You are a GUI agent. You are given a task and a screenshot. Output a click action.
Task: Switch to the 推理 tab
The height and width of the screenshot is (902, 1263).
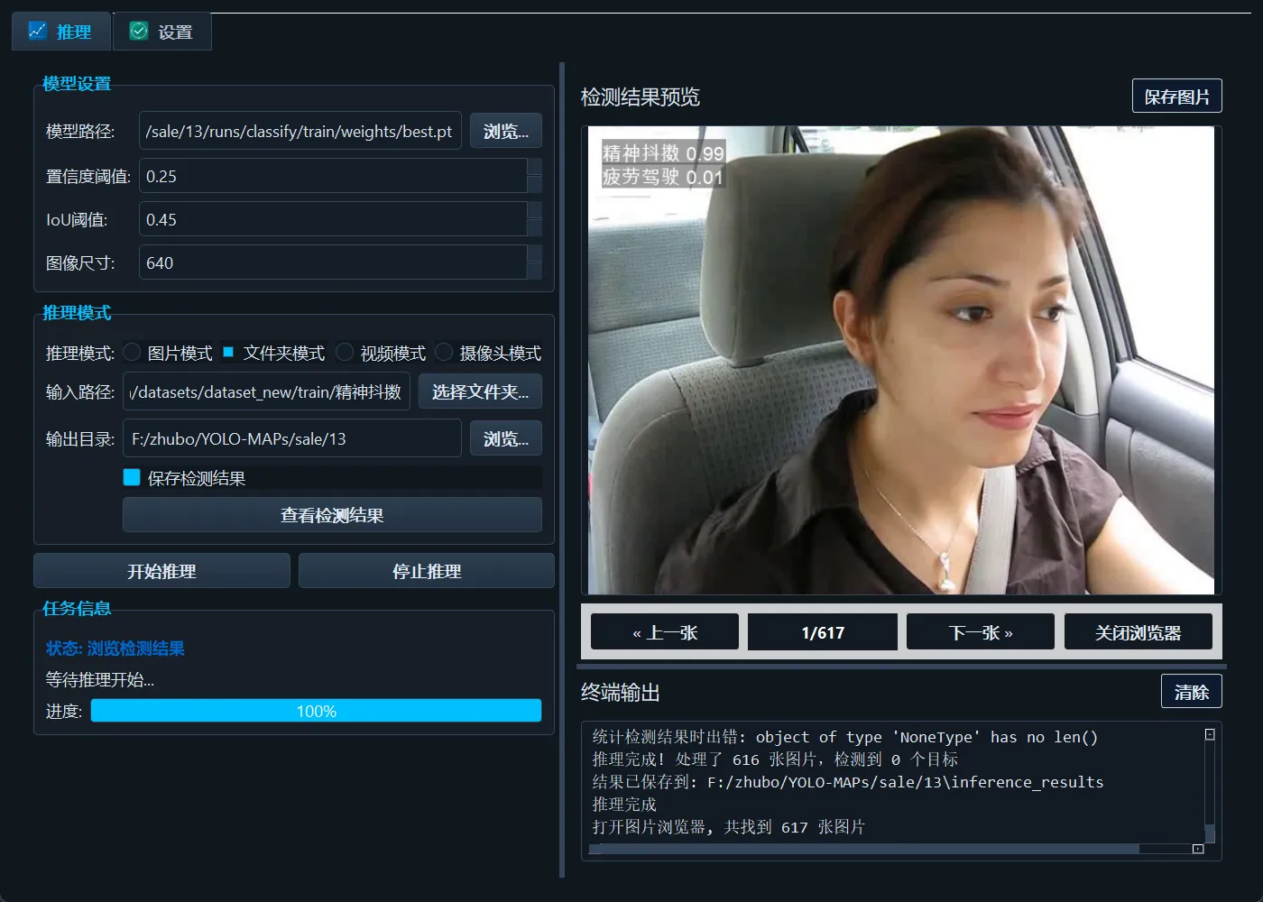point(60,31)
